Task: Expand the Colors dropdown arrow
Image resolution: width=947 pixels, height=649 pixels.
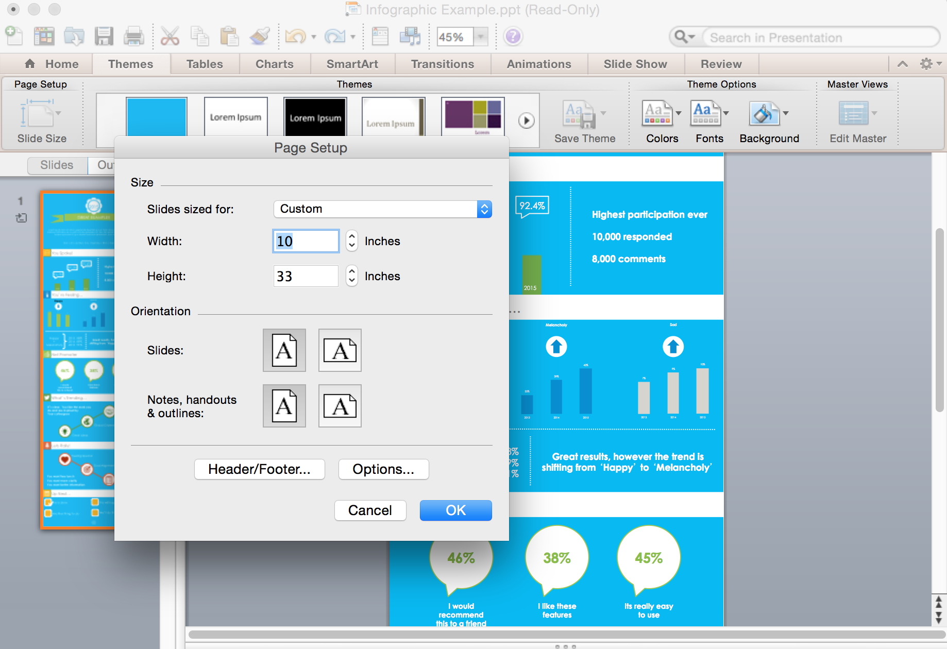Action: [x=679, y=113]
